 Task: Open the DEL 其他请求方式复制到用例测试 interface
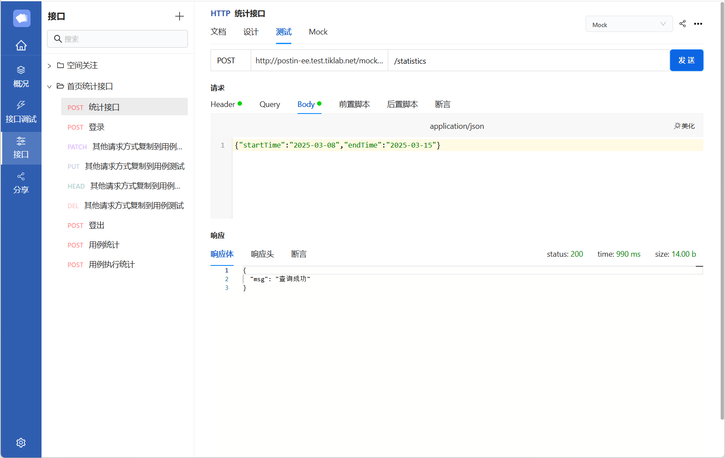coord(124,206)
